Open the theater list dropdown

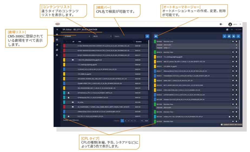click(77, 36)
